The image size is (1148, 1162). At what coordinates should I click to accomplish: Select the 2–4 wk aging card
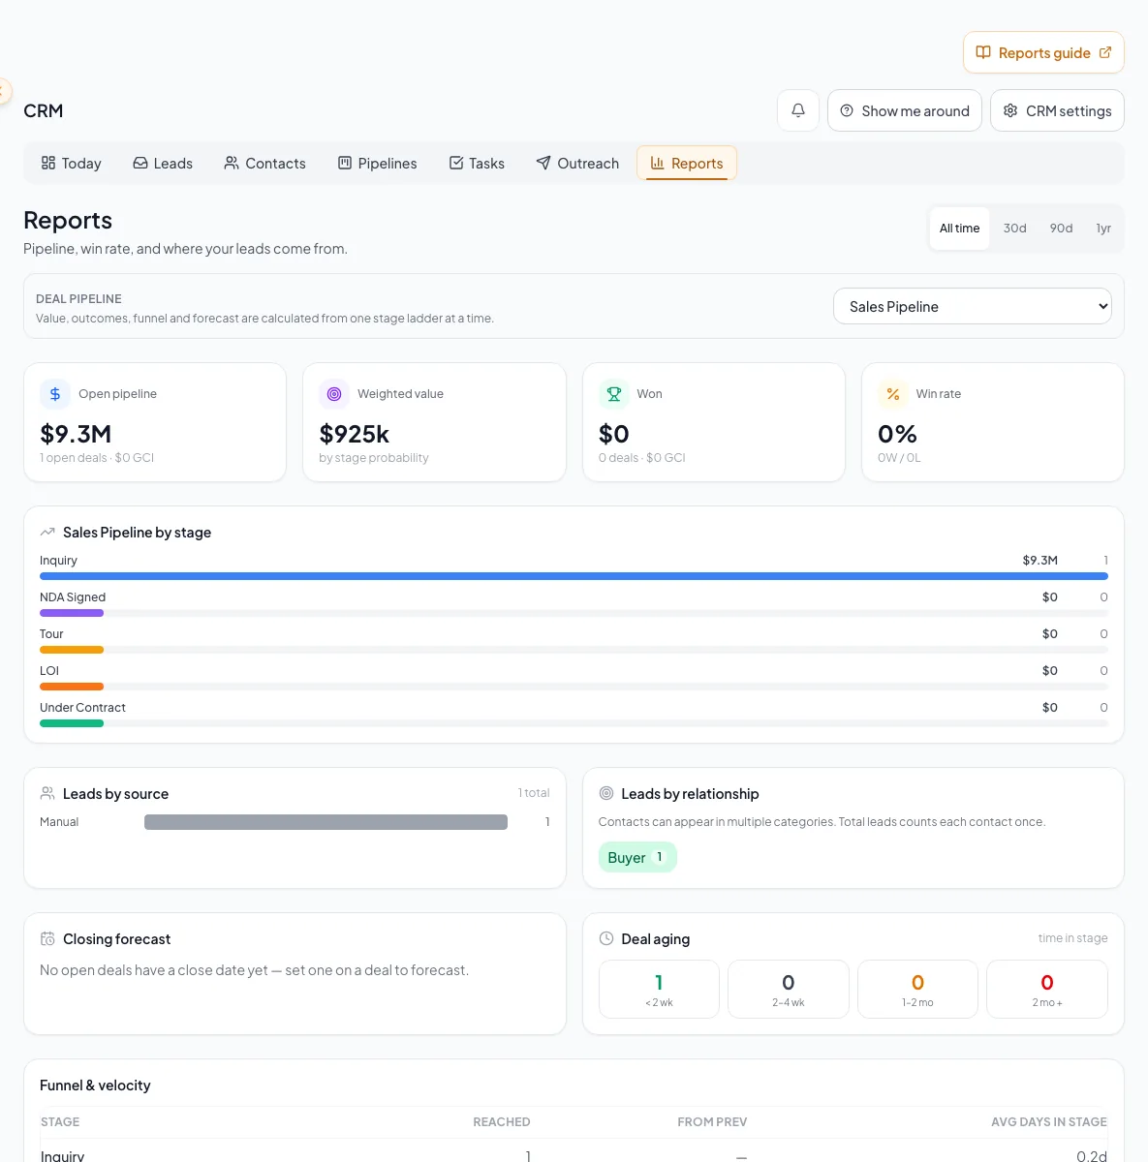[789, 989]
